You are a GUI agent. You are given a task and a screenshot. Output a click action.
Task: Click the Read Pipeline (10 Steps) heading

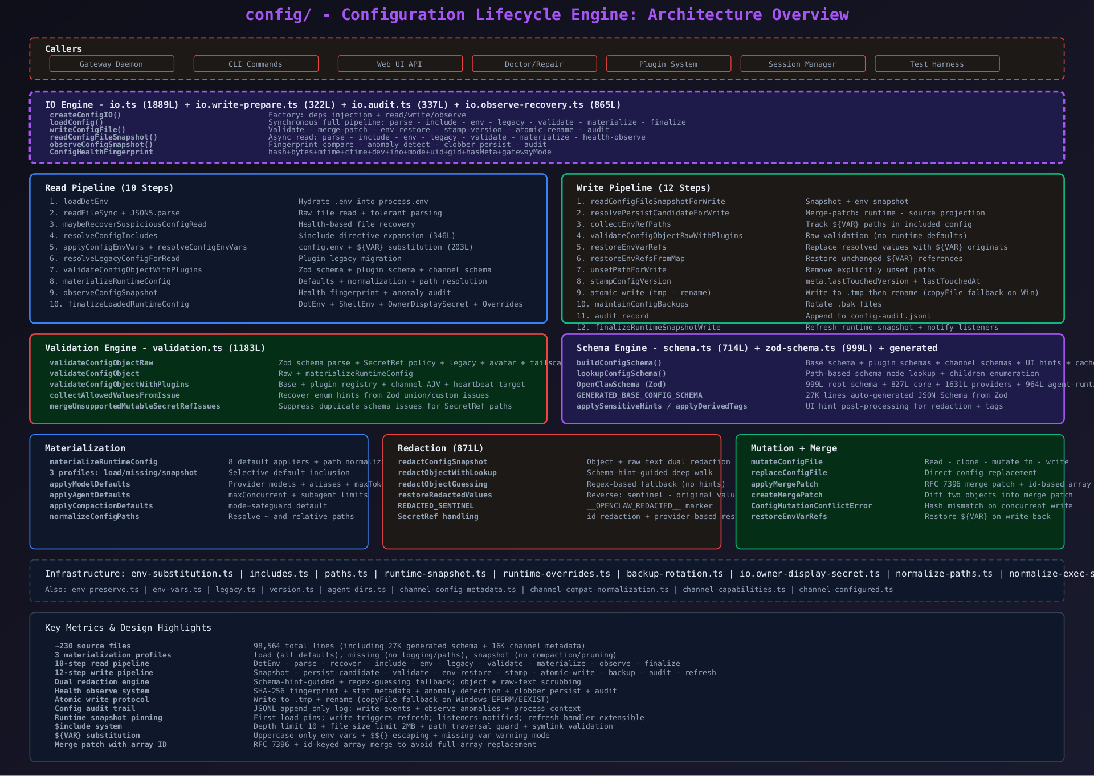[x=109, y=188]
